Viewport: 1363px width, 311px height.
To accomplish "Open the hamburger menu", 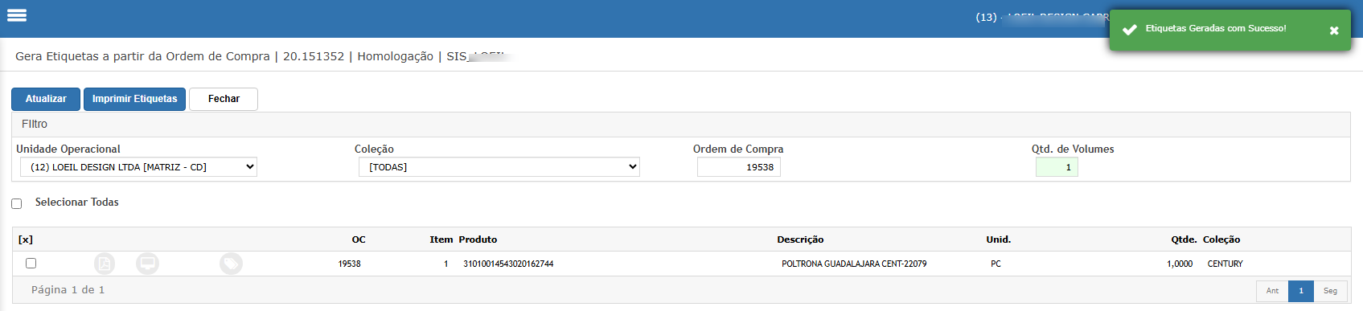I will tap(17, 15).
